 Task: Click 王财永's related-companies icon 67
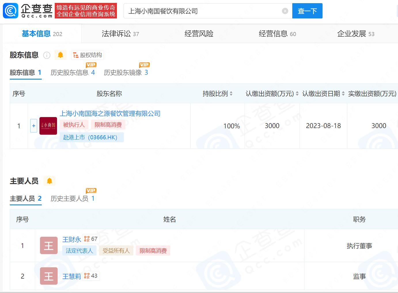91,239
